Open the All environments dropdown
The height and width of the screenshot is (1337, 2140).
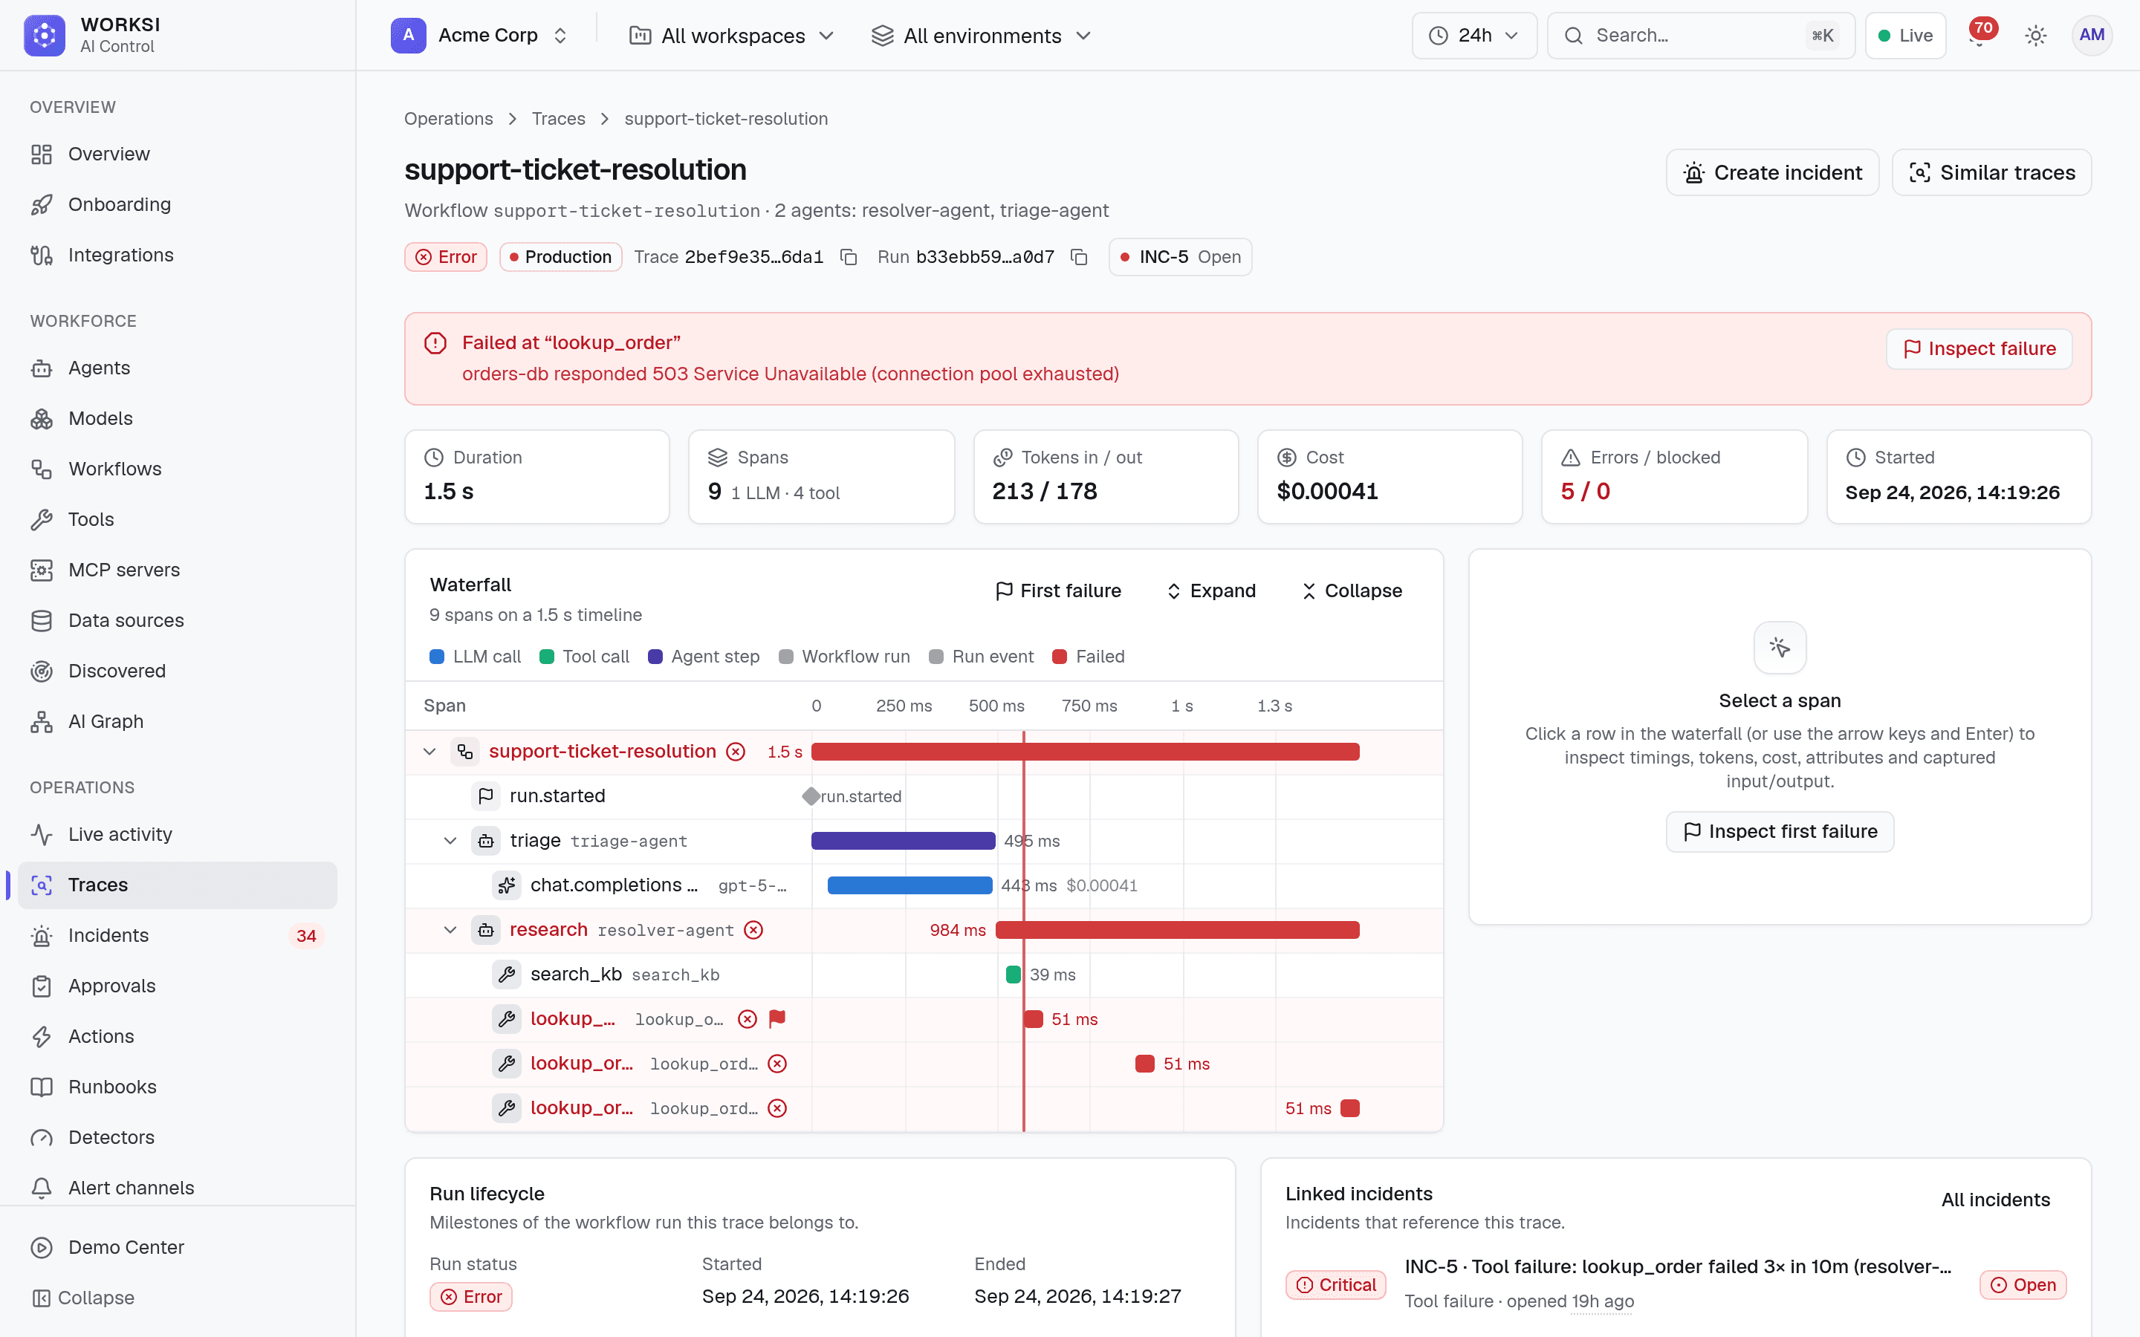[982, 36]
